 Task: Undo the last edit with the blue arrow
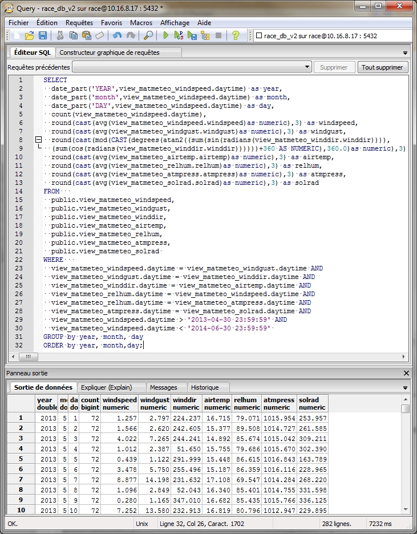pyautogui.click(x=117, y=35)
